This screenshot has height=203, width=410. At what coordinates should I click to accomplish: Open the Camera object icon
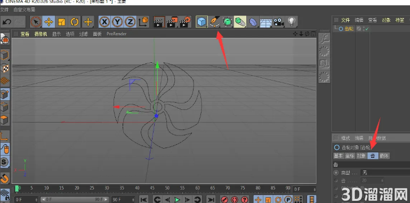[278, 22]
